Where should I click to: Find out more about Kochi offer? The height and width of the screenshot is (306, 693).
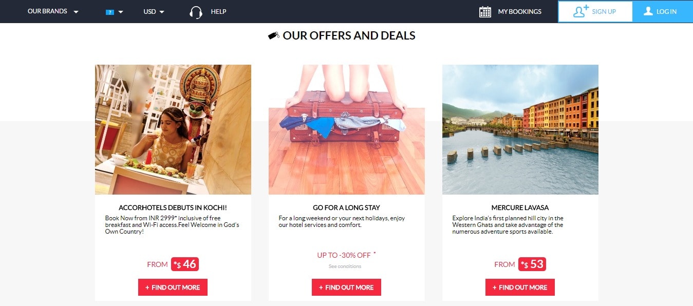173,288
